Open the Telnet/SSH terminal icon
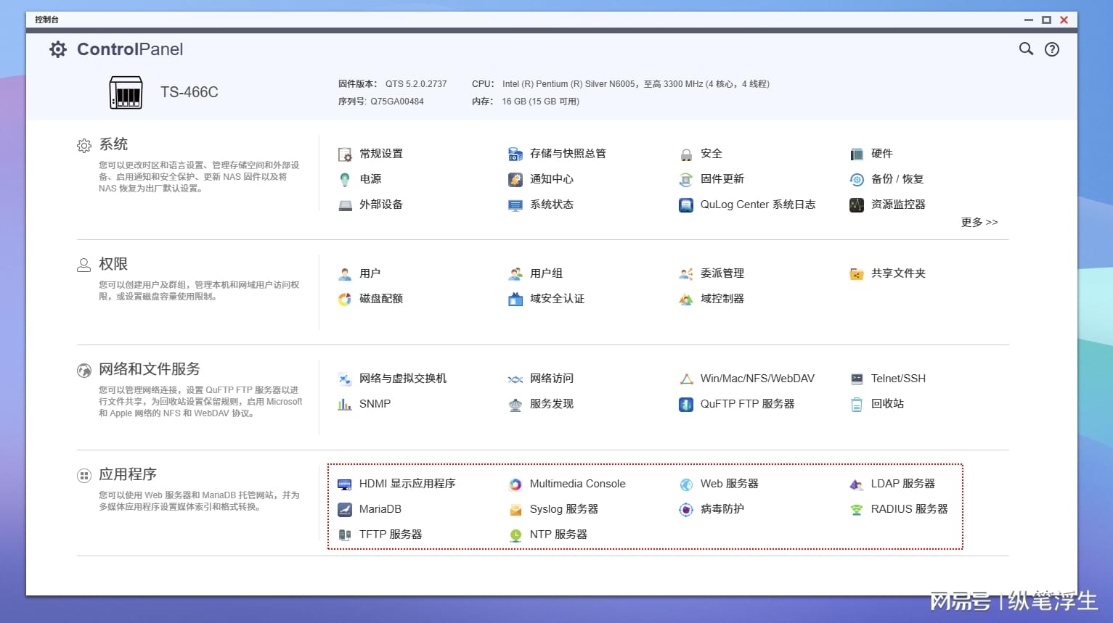 [x=857, y=379]
